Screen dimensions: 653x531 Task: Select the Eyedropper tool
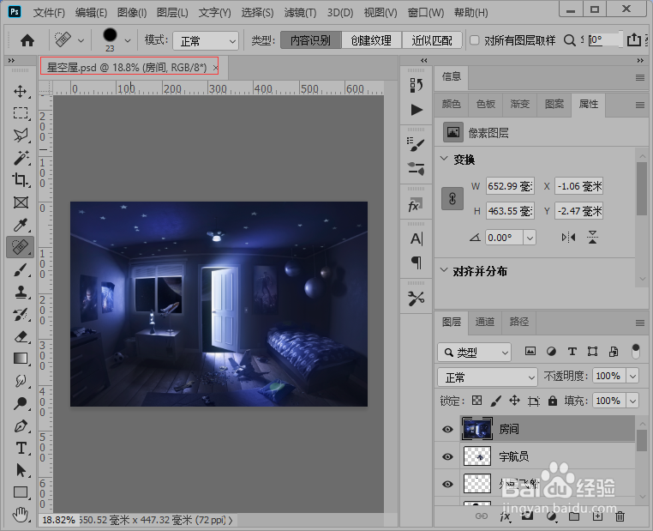pyautogui.click(x=21, y=225)
